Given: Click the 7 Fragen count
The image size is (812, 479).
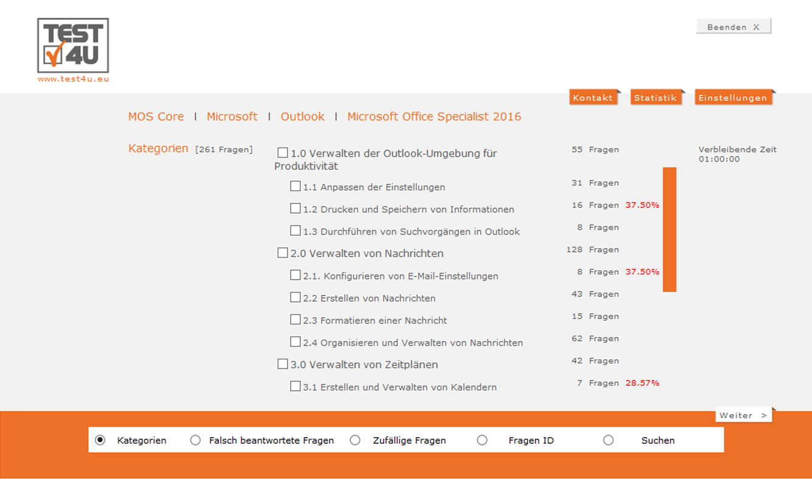Looking at the screenshot, I should coord(598,383).
